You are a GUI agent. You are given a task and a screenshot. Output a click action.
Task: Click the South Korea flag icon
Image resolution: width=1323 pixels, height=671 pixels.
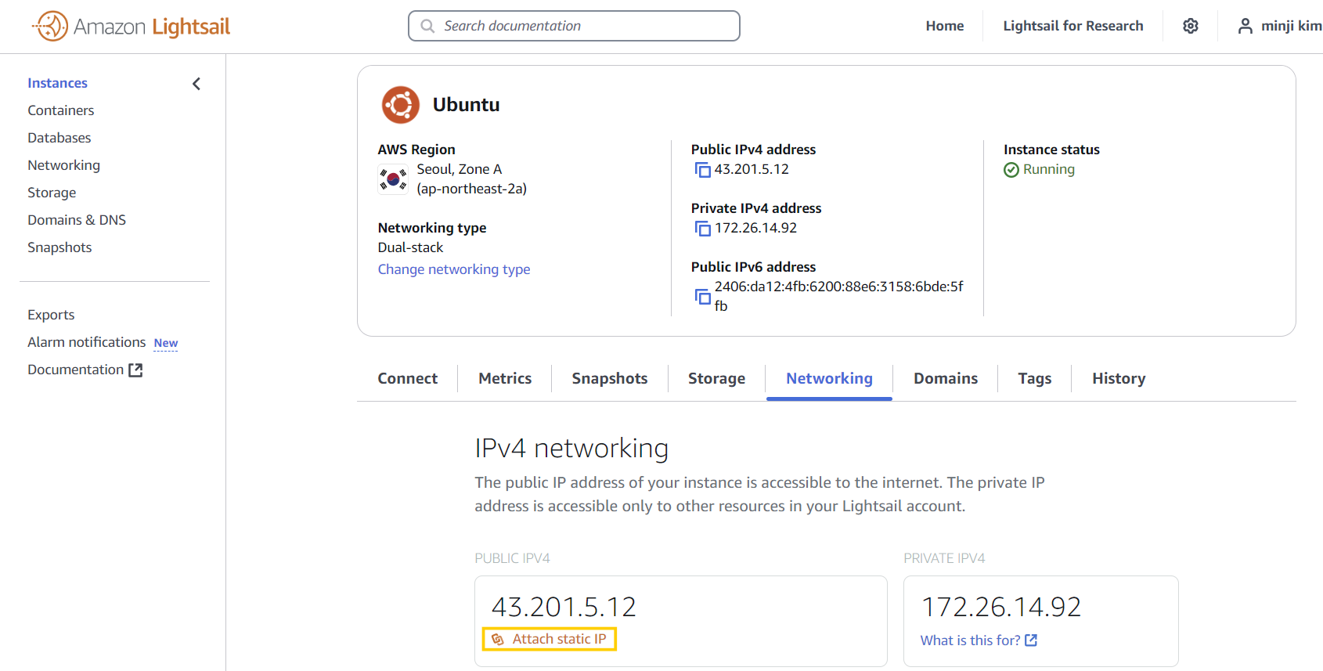(393, 179)
